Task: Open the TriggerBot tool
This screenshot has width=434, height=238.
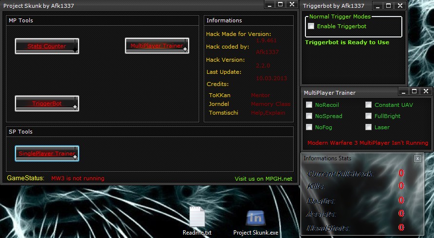Action: tap(47, 103)
